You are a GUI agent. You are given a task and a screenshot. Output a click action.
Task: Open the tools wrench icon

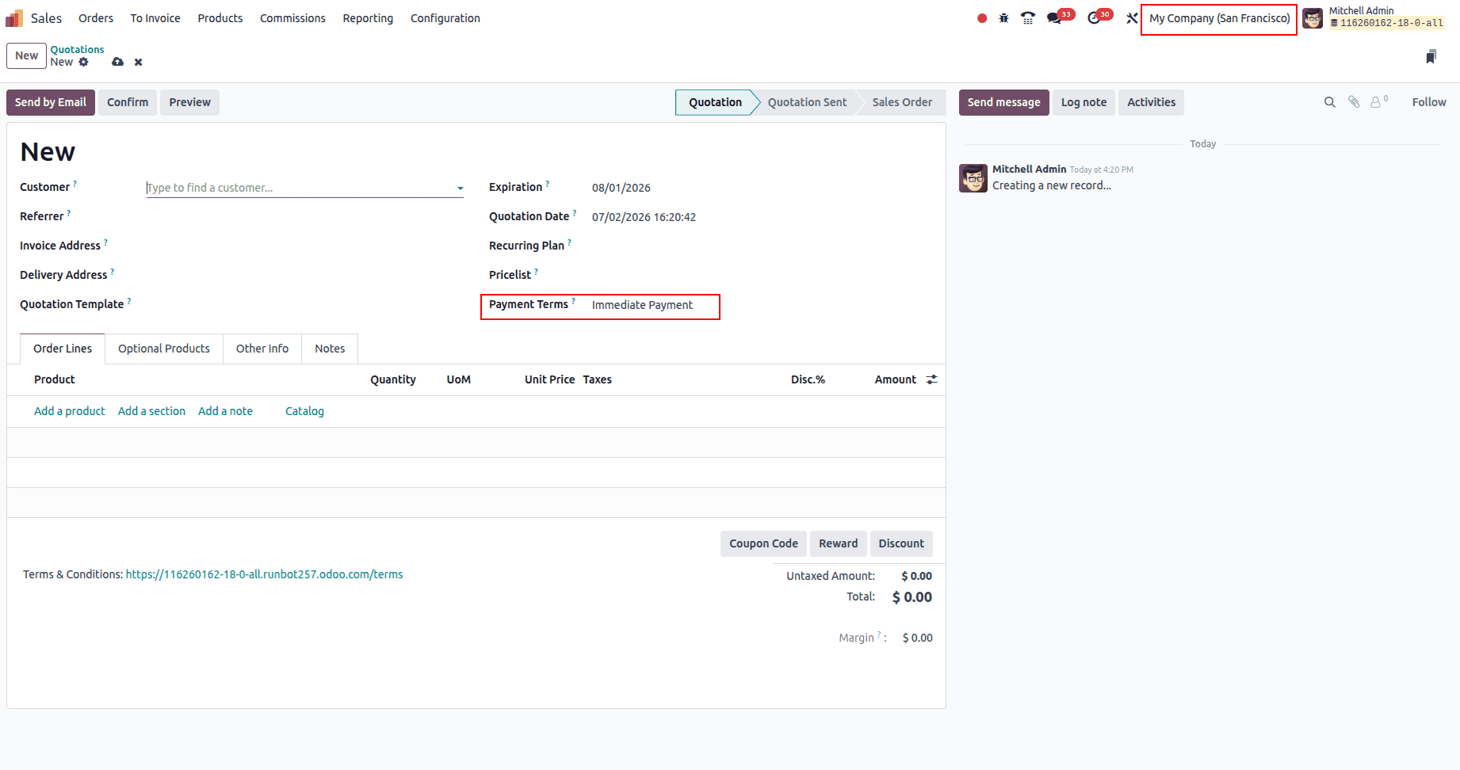tap(1131, 18)
